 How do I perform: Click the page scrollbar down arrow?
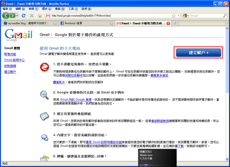pos(227,159)
